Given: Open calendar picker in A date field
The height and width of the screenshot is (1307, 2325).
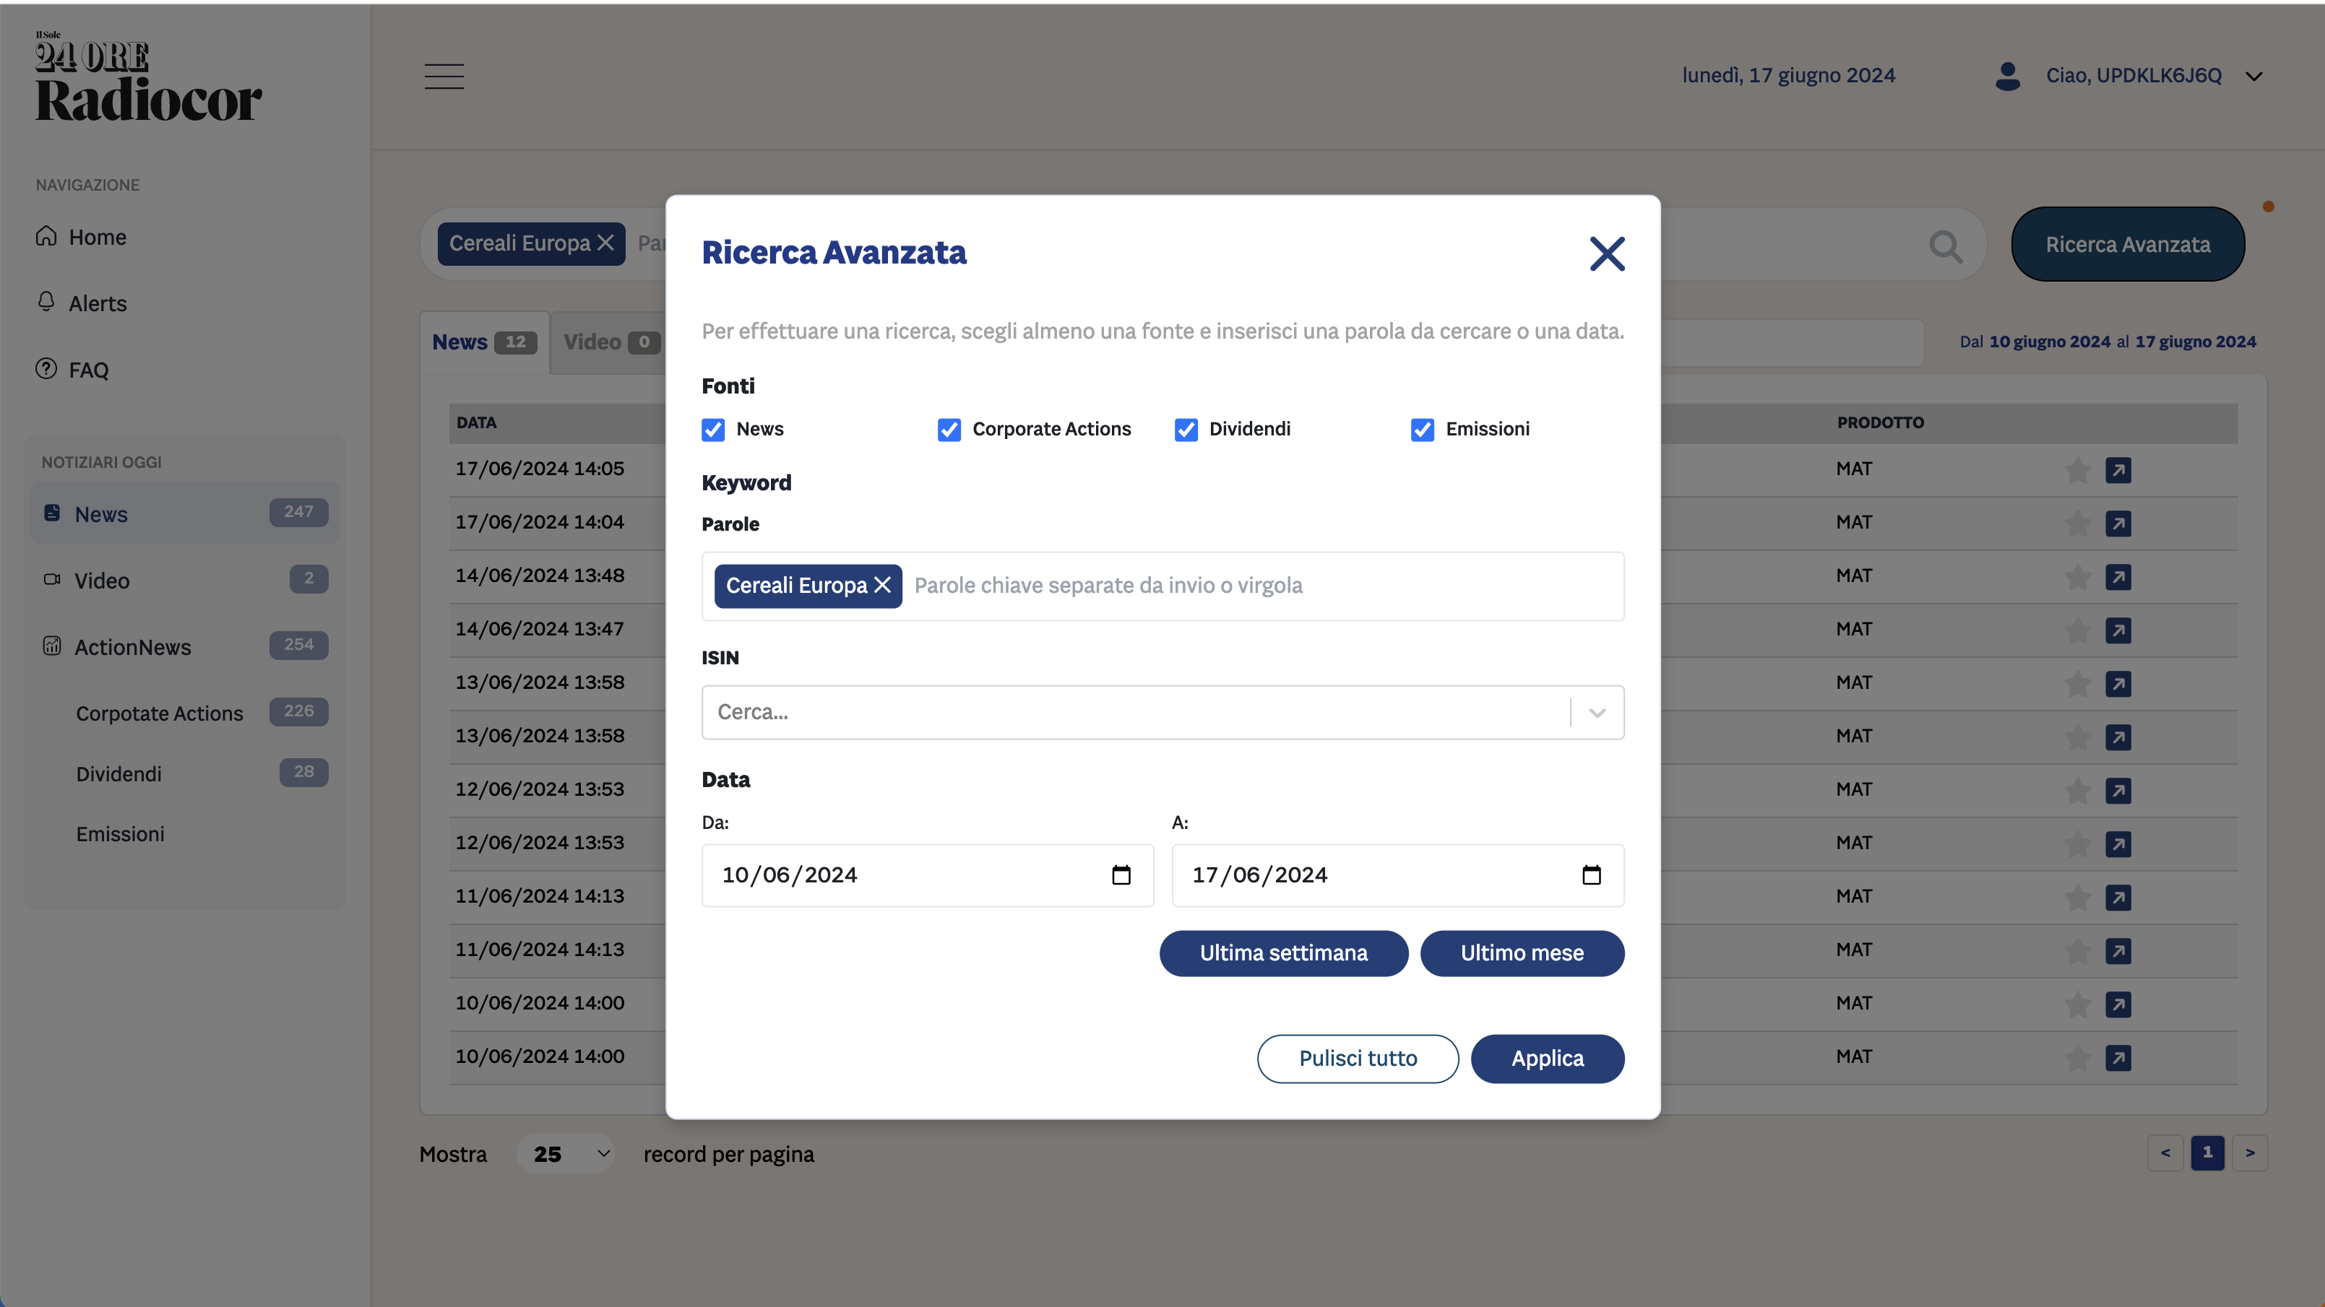Looking at the screenshot, I should click(1591, 875).
